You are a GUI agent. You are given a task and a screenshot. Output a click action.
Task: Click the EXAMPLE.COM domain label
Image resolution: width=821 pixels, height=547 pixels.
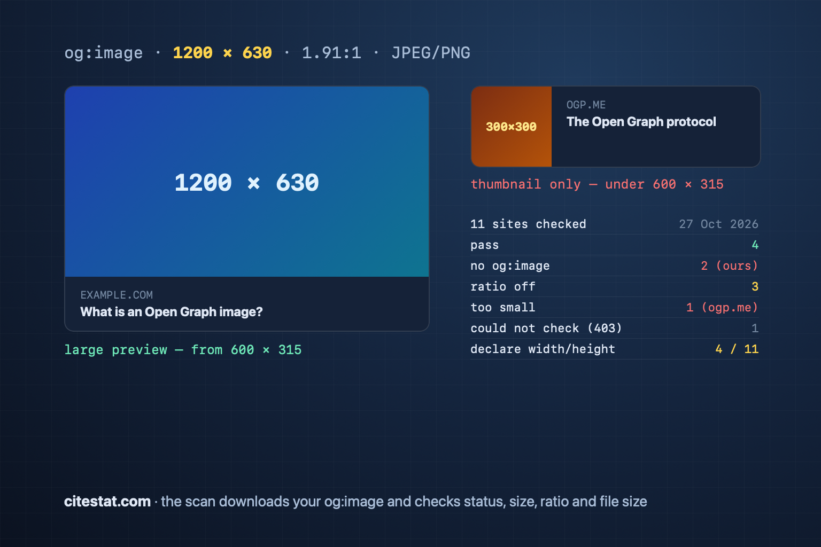(x=117, y=295)
